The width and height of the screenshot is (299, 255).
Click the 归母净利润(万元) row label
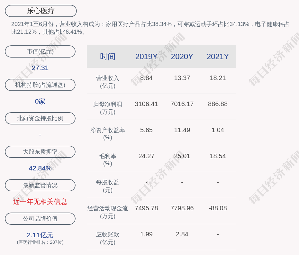pyautogui.click(x=108, y=108)
